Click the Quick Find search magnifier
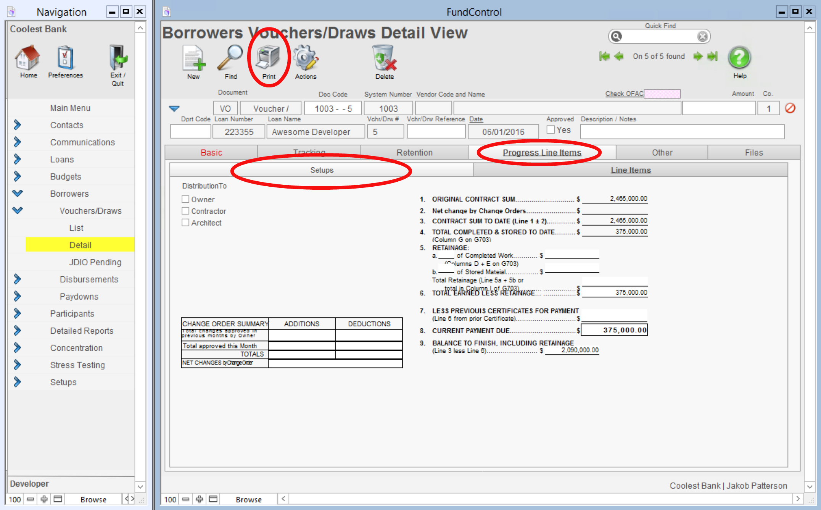This screenshot has width=821, height=510. (616, 36)
